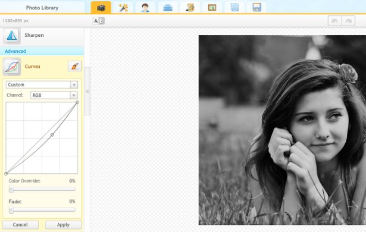Open the magic wand Create tab
Screen dimensions: 366x232
(123, 8)
